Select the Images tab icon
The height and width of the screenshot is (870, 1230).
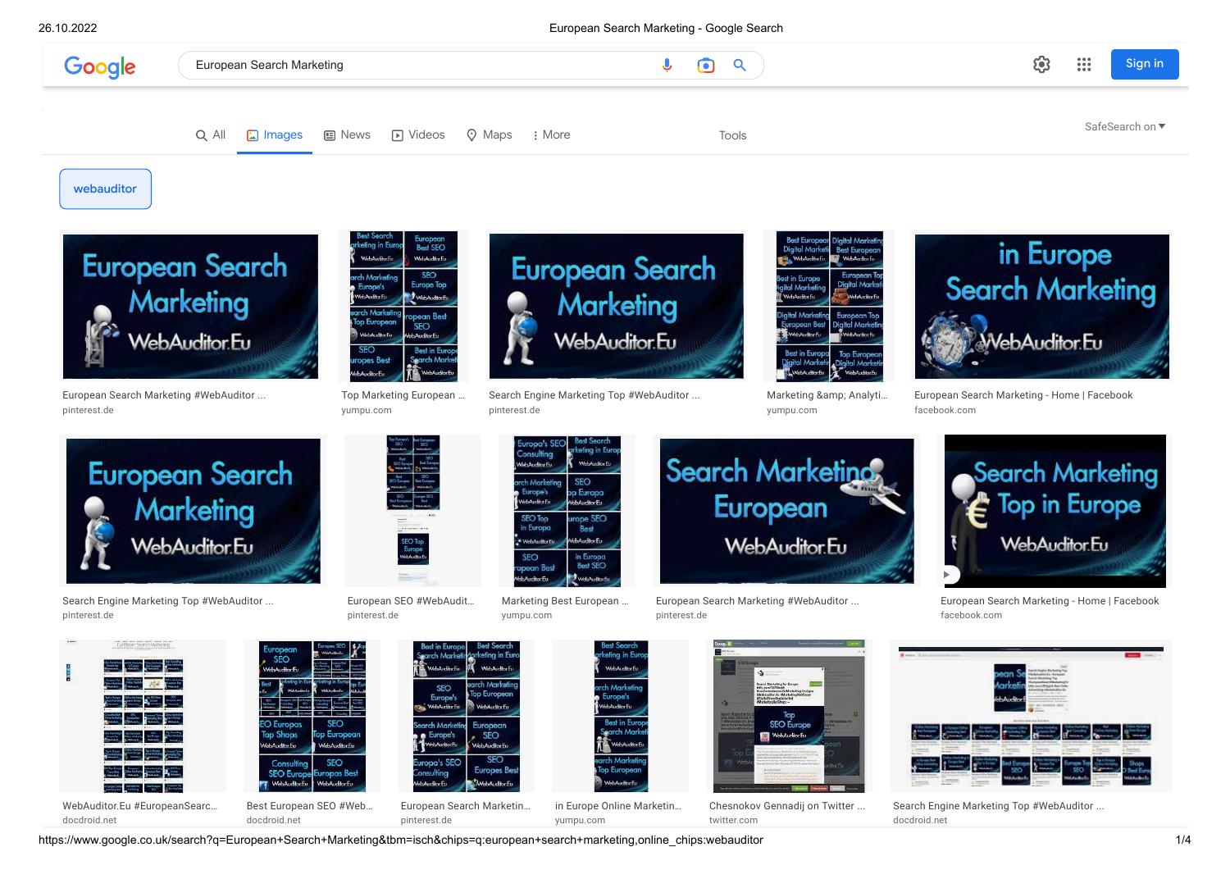(x=252, y=135)
